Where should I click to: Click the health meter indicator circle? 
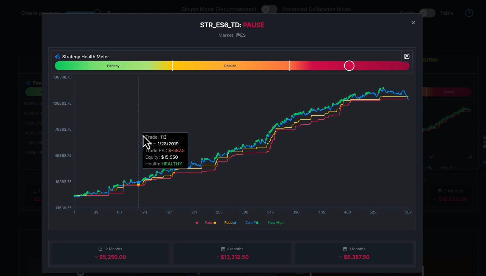pos(349,66)
